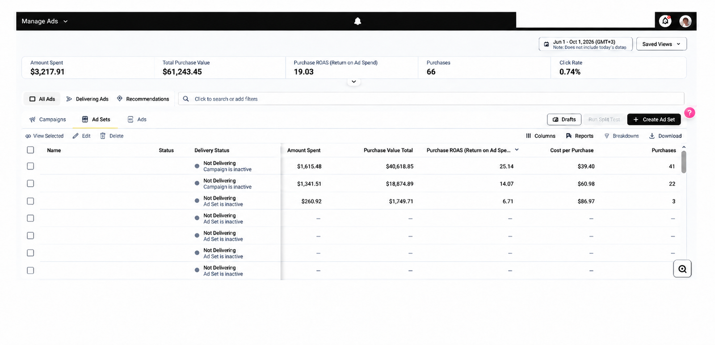Screen dimensions: 715x345
Task: Click the magnifier zoom button at bottom right
Action: point(682,269)
